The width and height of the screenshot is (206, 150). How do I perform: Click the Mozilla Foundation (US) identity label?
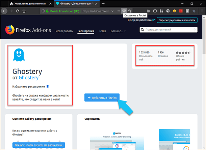(x=64, y=11)
